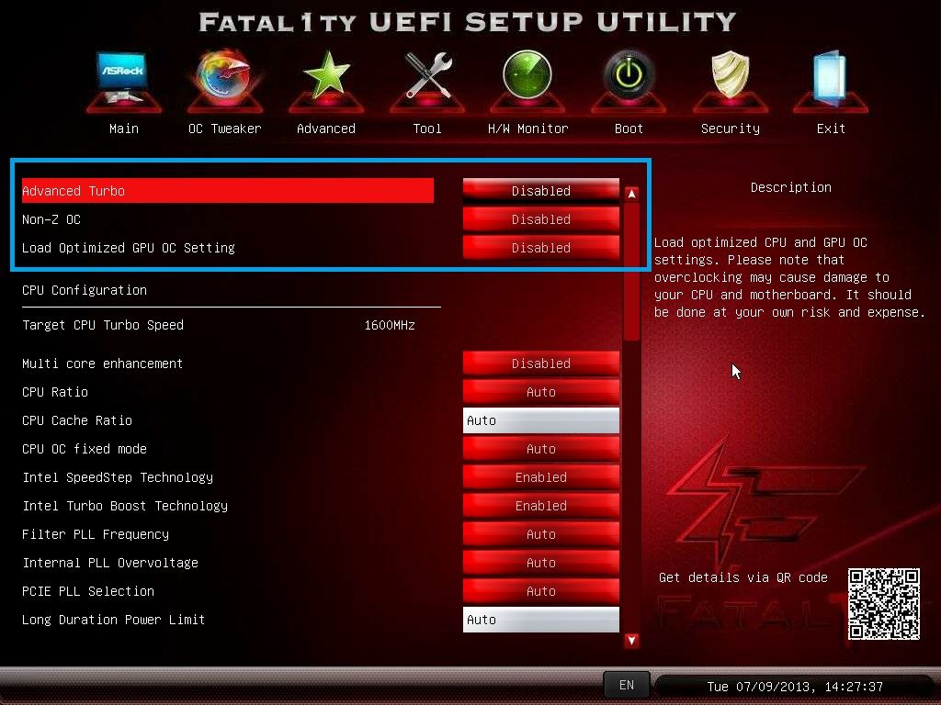This screenshot has width=941, height=705.
Task: Switch to the OC Tweaker menu label
Action: [x=224, y=129]
